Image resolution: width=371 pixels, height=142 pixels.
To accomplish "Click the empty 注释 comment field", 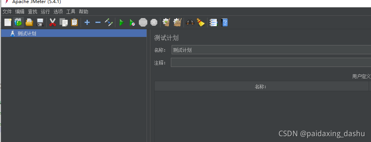I will [271, 63].
